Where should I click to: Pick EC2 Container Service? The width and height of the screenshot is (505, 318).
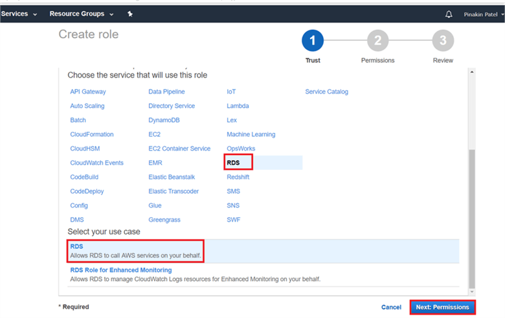(x=179, y=149)
